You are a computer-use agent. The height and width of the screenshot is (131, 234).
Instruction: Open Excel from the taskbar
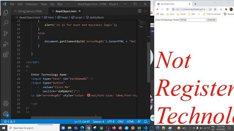pos(139,128)
